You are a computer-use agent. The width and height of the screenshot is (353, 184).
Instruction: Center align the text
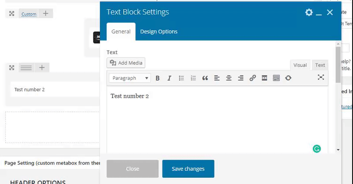click(x=229, y=78)
